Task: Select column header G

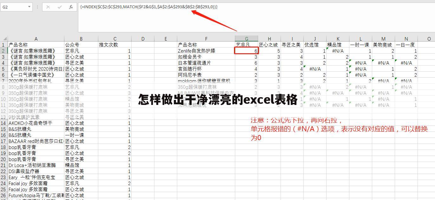Action: point(246,39)
